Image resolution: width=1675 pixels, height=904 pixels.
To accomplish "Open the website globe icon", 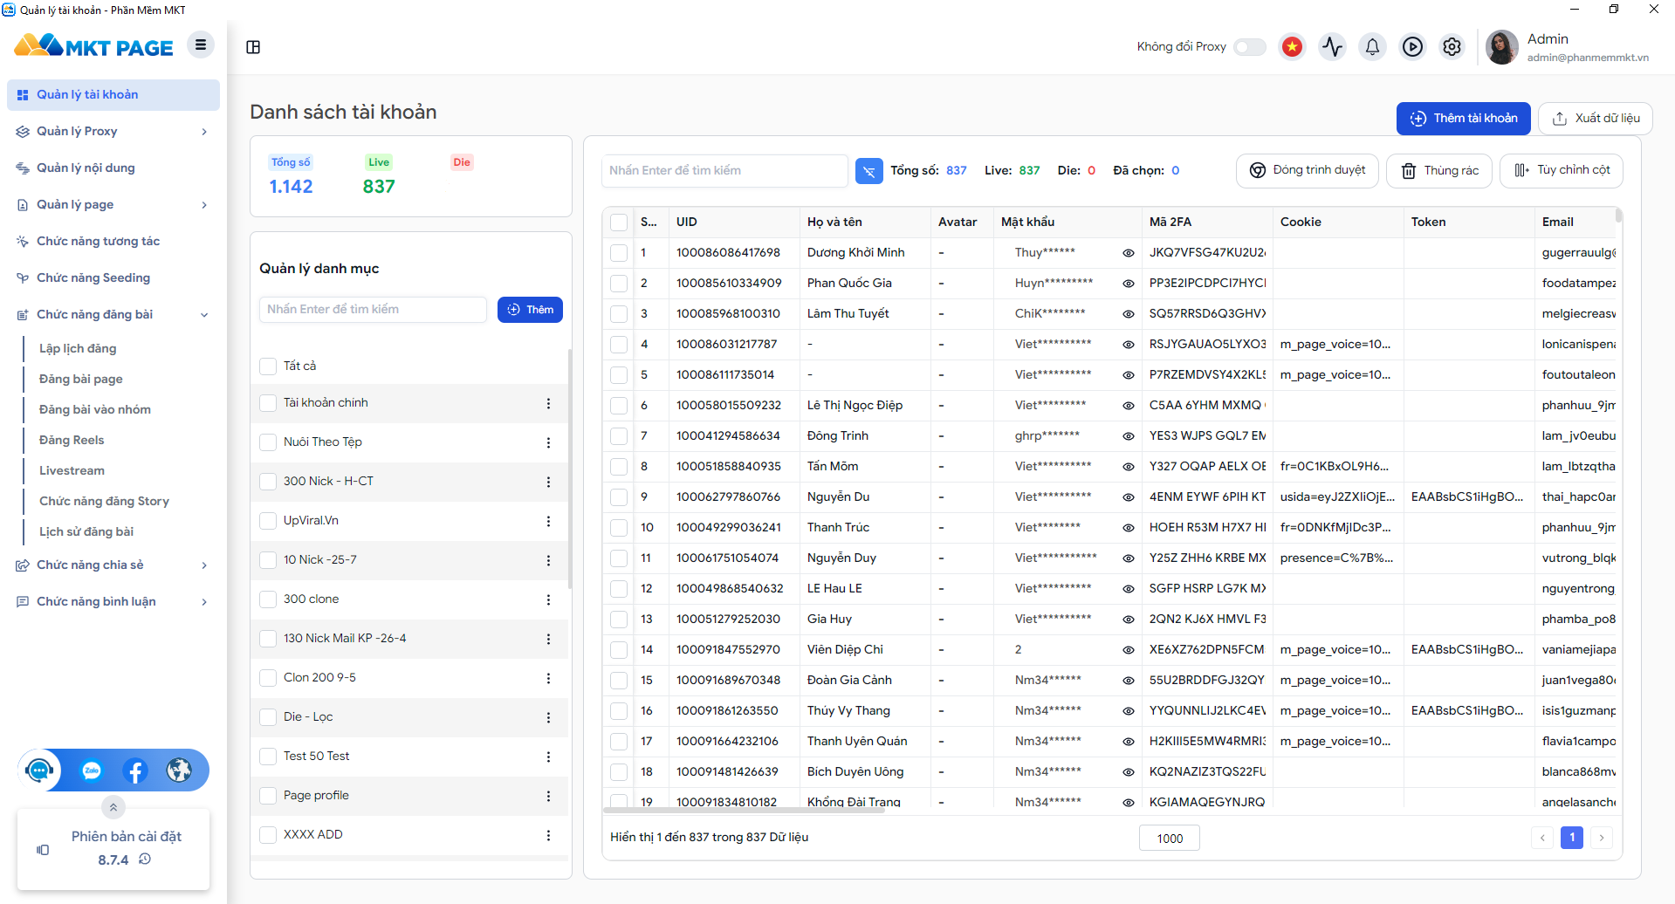I will click(179, 770).
